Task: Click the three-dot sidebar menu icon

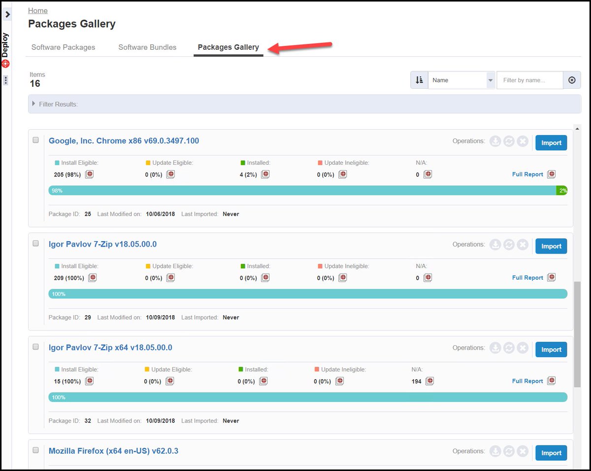Action: click(x=6, y=80)
